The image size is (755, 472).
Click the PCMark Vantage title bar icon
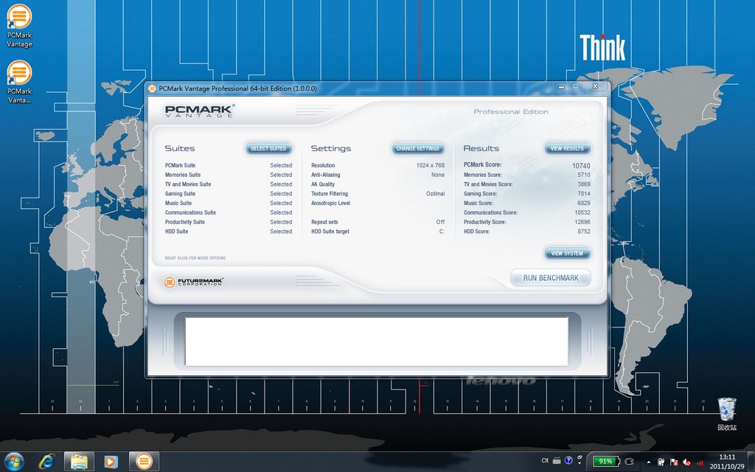pos(152,88)
